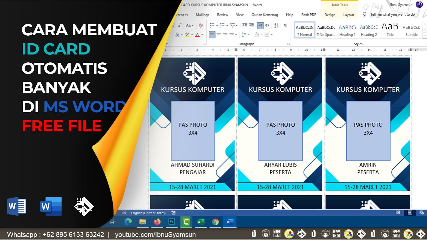Image resolution: width=427 pixels, height=240 pixels.
Task: Open the Qur'an Kemenag tab
Action: [265, 15]
